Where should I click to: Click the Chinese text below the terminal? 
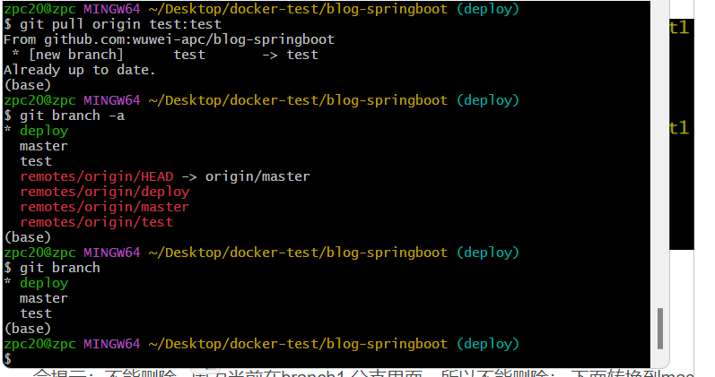pos(359,371)
